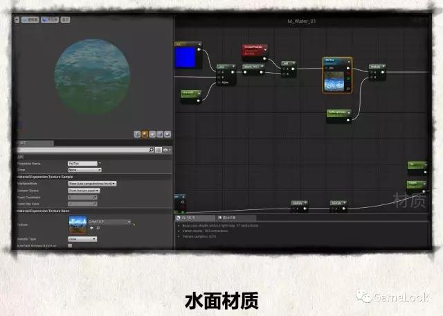The image size is (443, 316).
Task: Click the custom preview mesh icon
Action: [168, 134]
